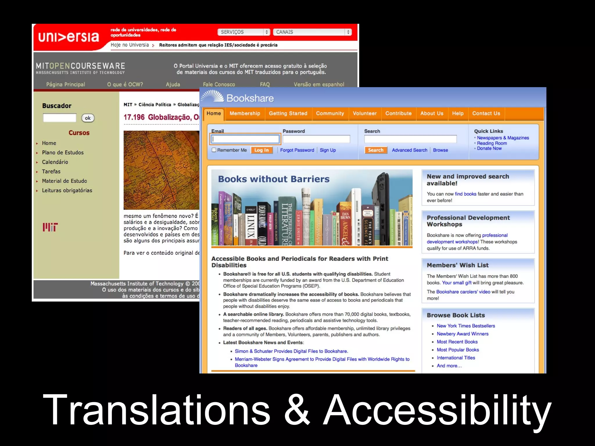Select the Membership tab
This screenshot has height=446, width=595.
pos(245,114)
